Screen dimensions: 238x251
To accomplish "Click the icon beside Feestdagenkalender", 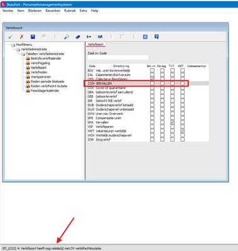I will (28, 90).
